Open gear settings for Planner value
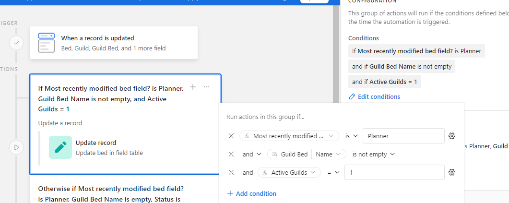Viewport: 509px width, 203px height. (452, 136)
